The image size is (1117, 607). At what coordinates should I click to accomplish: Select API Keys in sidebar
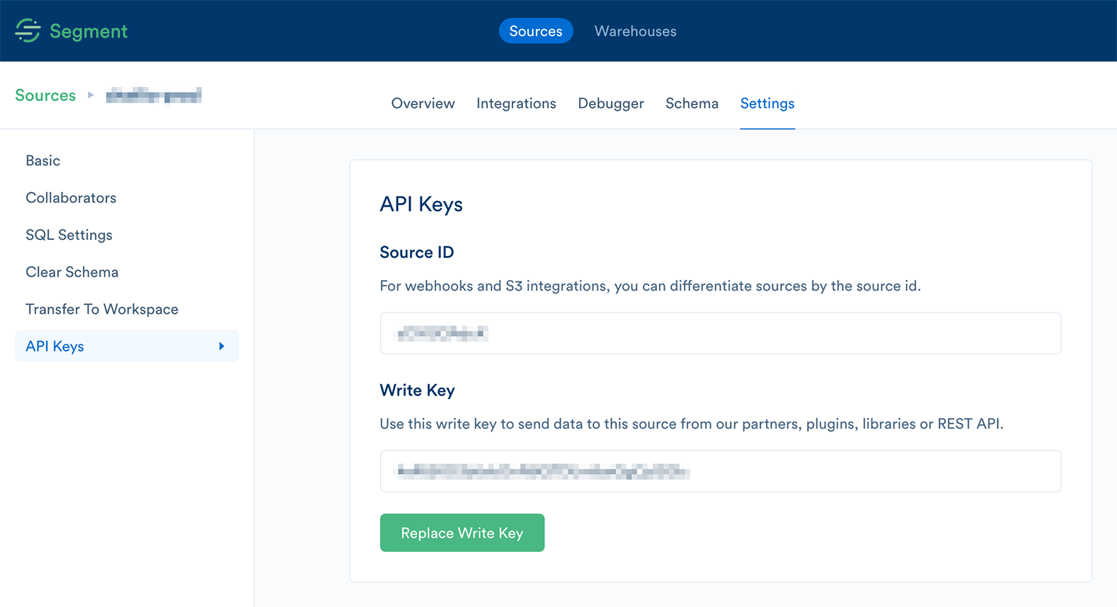point(127,346)
